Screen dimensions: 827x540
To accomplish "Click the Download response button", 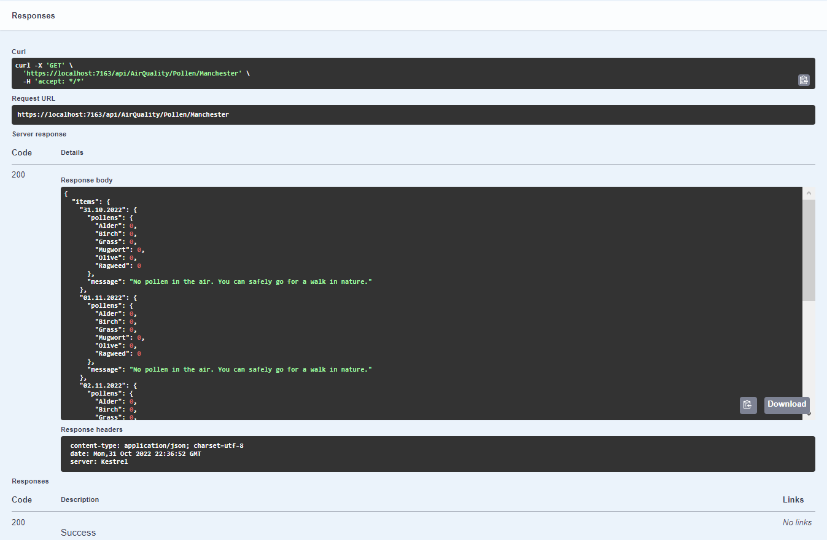I will tap(786, 404).
